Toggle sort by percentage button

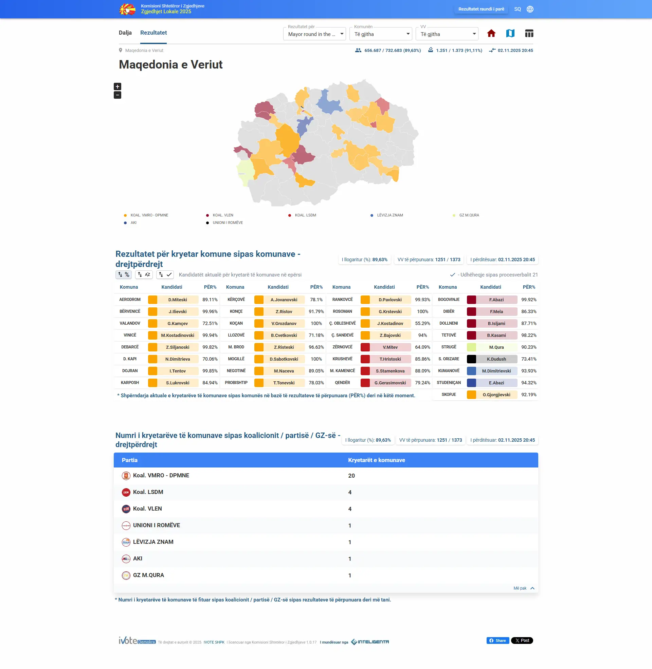pos(123,275)
